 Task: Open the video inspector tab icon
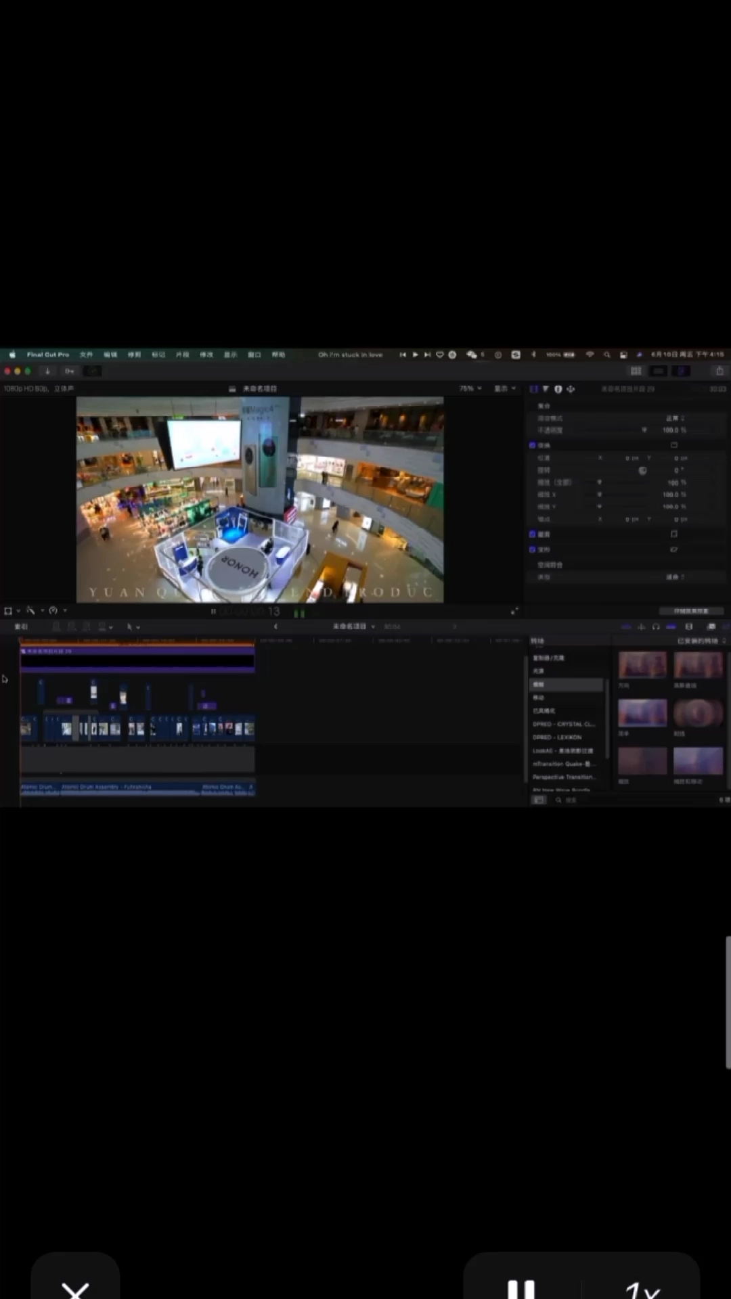click(534, 389)
